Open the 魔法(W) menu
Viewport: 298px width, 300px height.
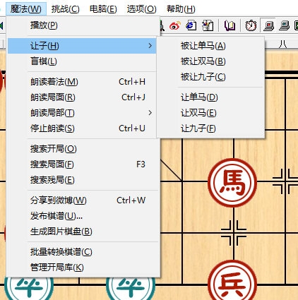click(x=26, y=9)
